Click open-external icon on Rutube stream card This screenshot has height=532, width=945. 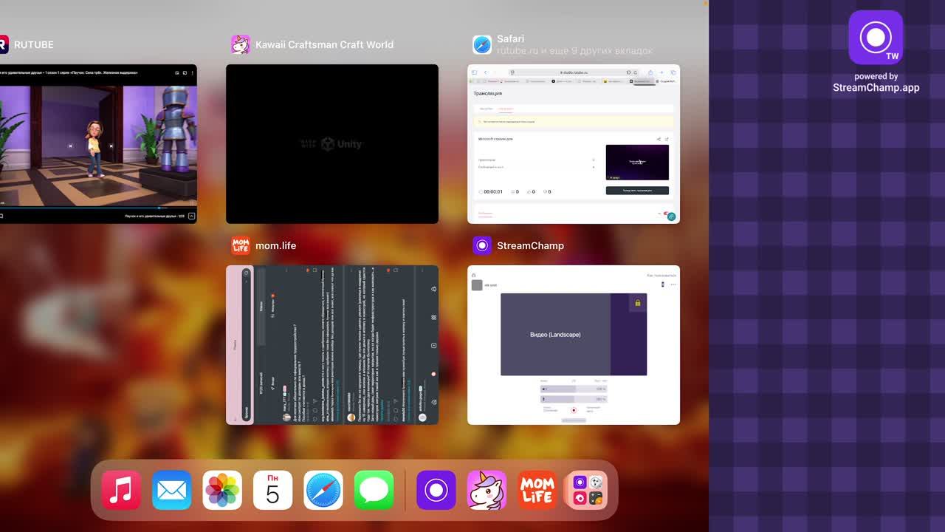(x=667, y=139)
